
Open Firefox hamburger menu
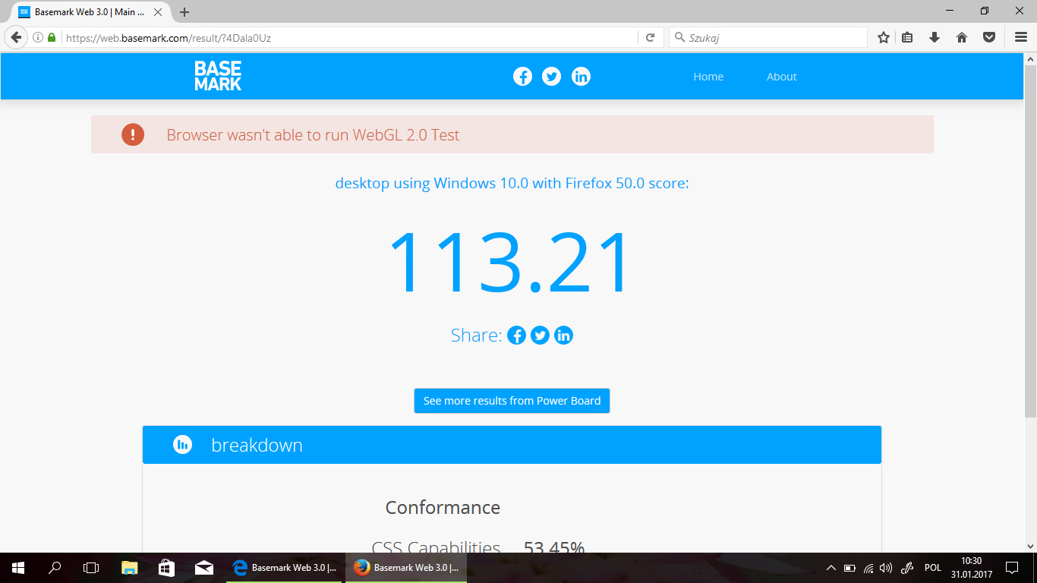tap(1021, 37)
